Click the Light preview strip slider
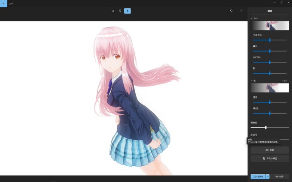292x182 pixels. tap(270, 26)
